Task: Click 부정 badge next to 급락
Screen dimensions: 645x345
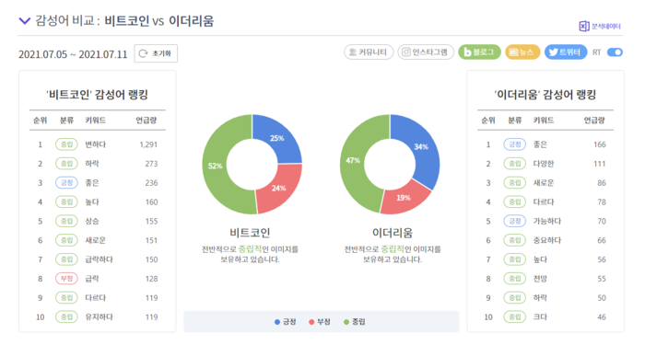Action: [66, 279]
